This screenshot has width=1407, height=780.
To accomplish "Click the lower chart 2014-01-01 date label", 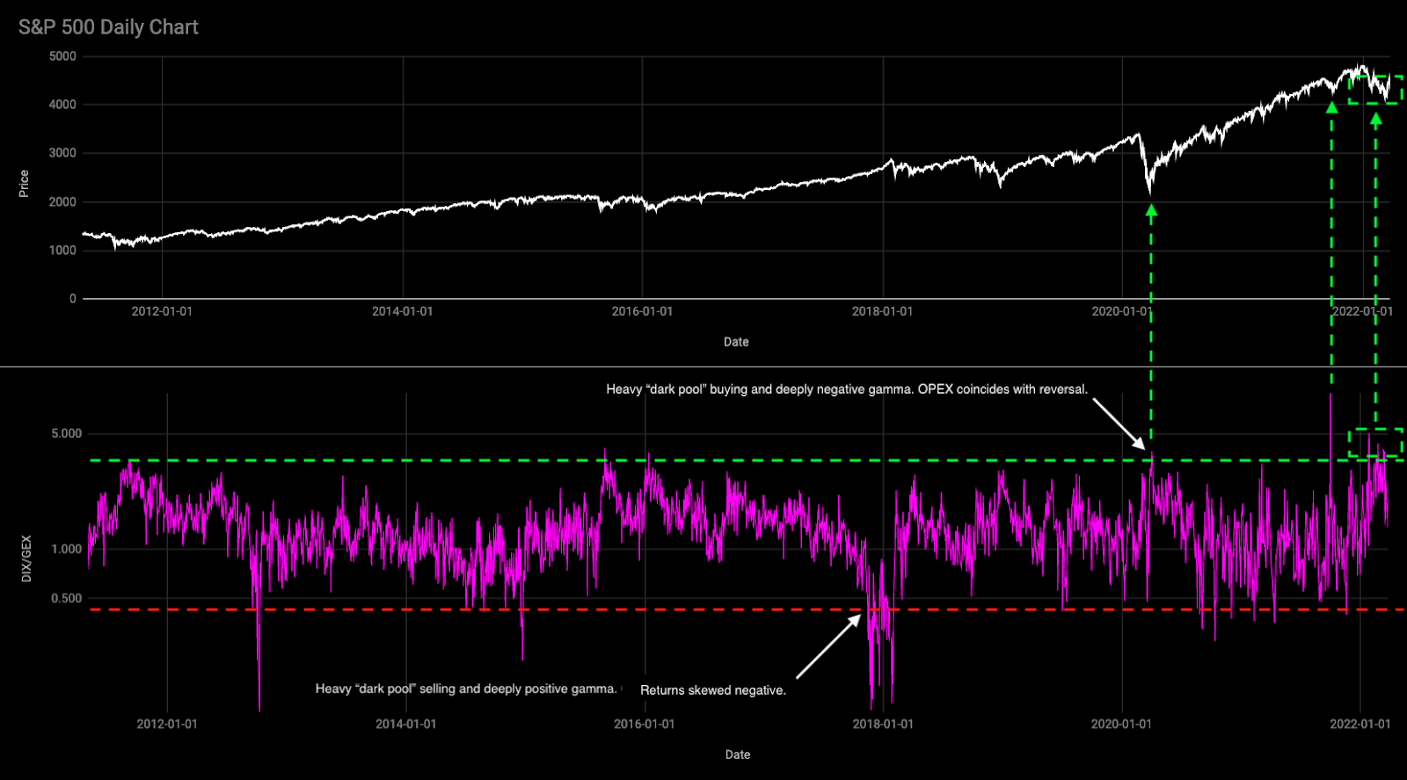I will coord(405,724).
